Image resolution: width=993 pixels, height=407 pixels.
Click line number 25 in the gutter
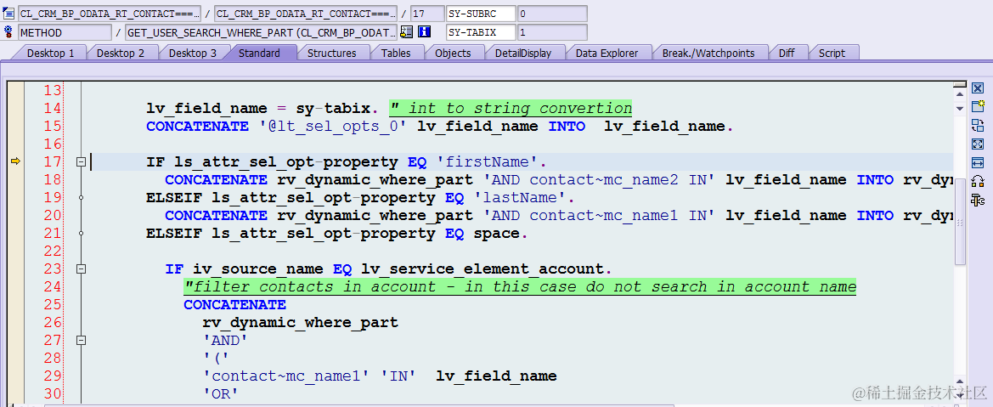point(53,305)
